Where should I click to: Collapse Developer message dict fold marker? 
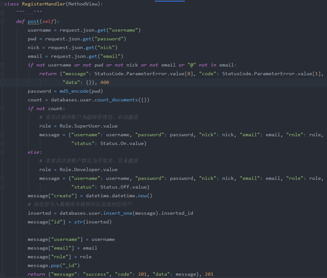(x=2, y=178)
